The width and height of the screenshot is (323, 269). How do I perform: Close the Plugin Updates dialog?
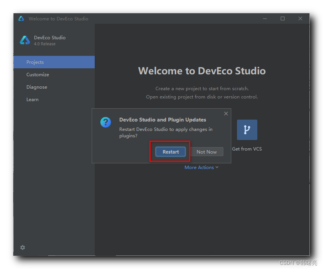click(226, 114)
